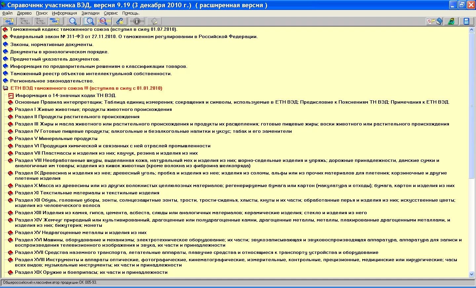Click the document icon beside Информация о 14-значных кодах
The height and width of the screenshot is (288, 476).
(11, 95)
